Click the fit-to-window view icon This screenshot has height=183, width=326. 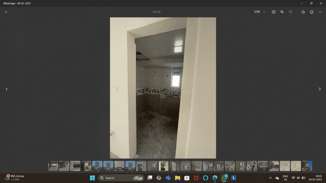[273, 12]
